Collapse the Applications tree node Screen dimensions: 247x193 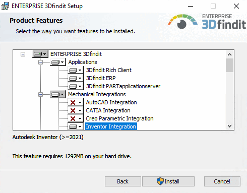[40, 62]
